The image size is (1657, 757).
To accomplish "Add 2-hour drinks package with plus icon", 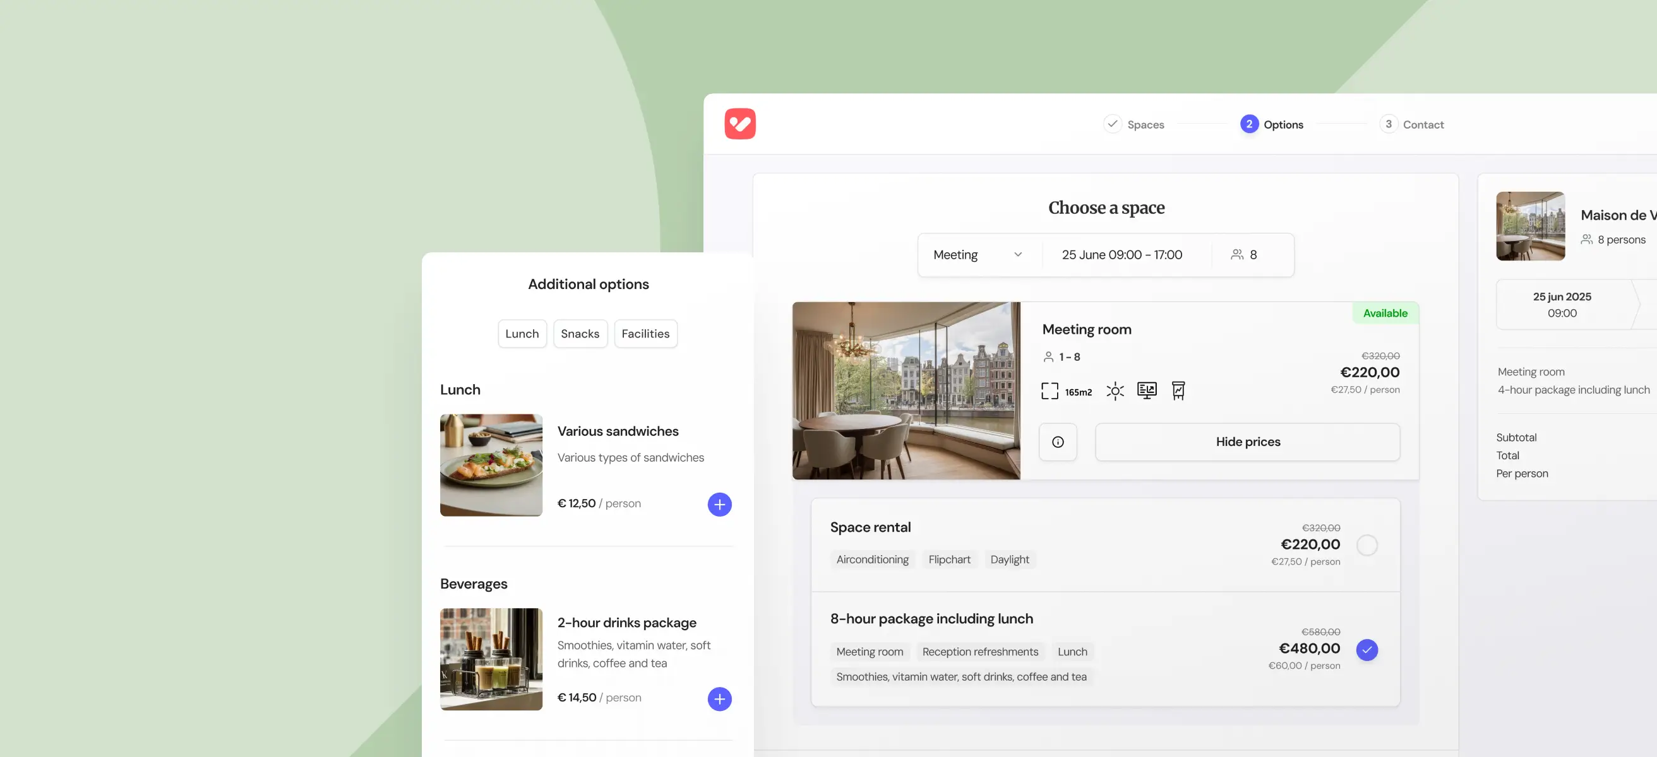I will click(x=719, y=698).
